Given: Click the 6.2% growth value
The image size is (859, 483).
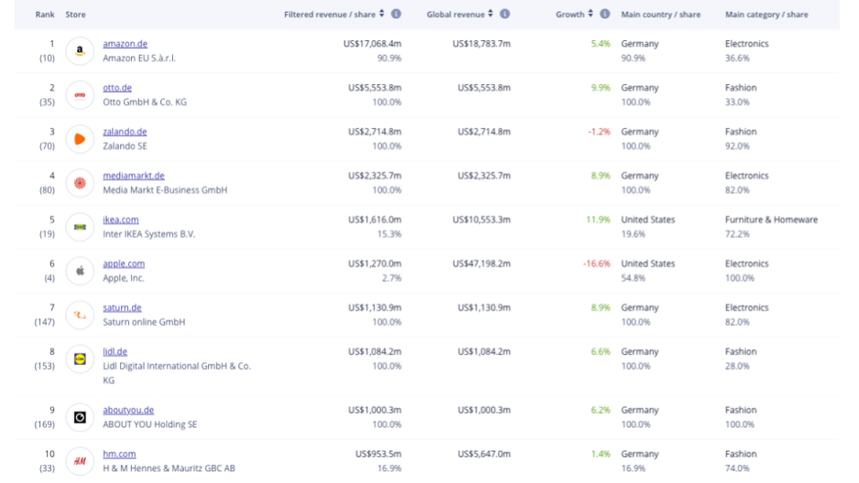Looking at the screenshot, I should 601,410.
